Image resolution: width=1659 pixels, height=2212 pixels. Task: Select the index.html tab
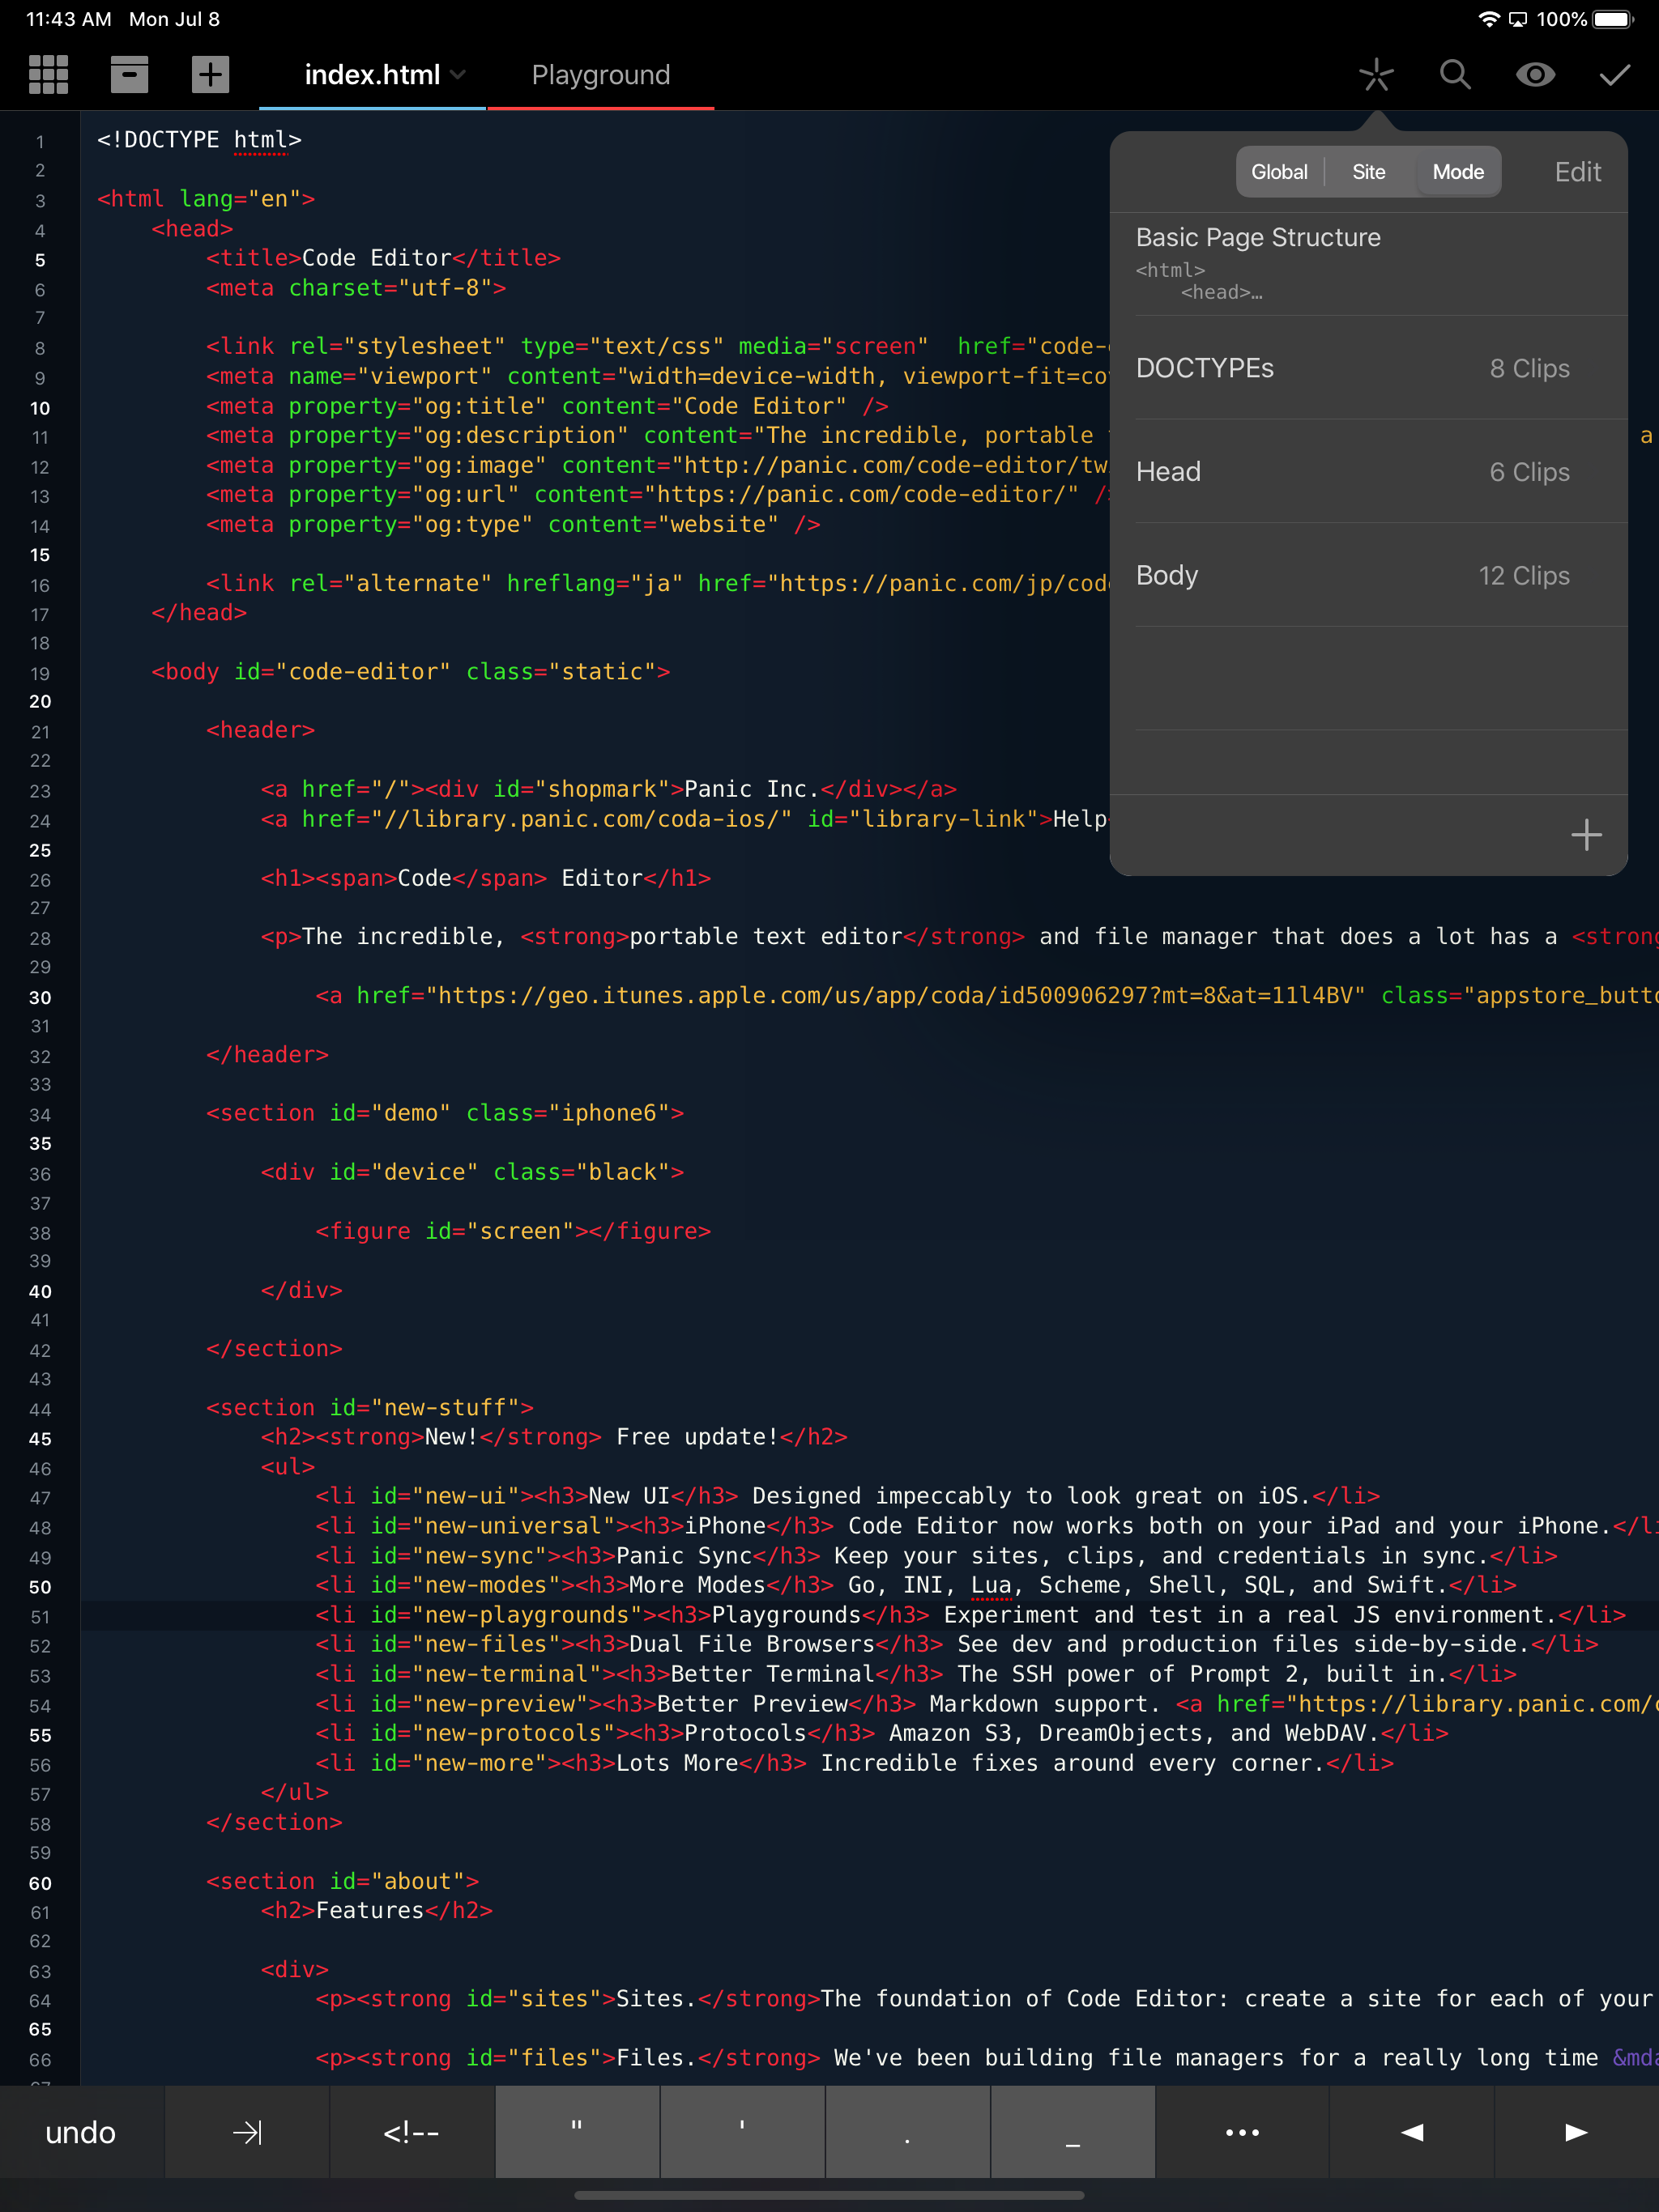coord(371,74)
